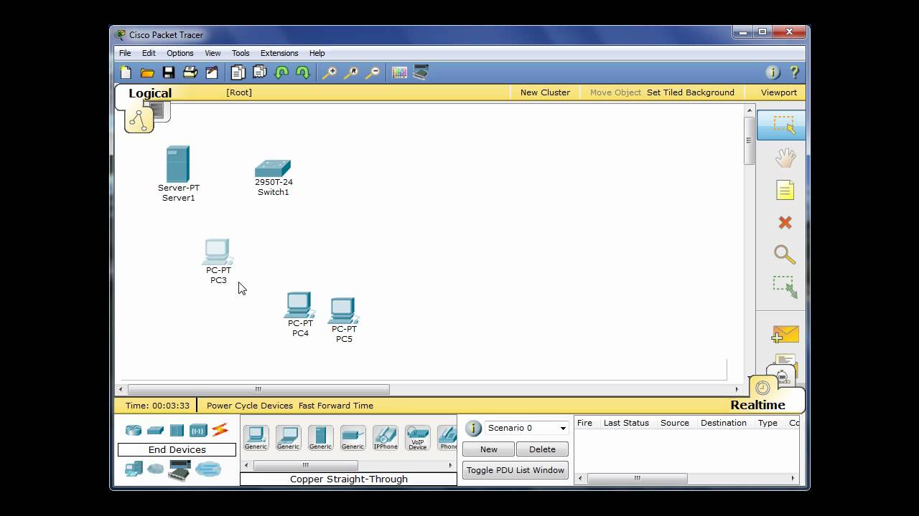The image size is (919, 516).
Task: Open the Activity Wizard icon
Action: (x=212, y=72)
